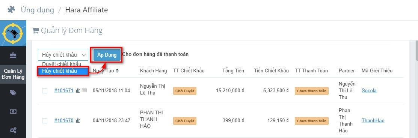The height and width of the screenshot is (138, 418).
Task: Open Quản Lý Đơn Hàng sidebar item
Action: [x=13, y=74]
